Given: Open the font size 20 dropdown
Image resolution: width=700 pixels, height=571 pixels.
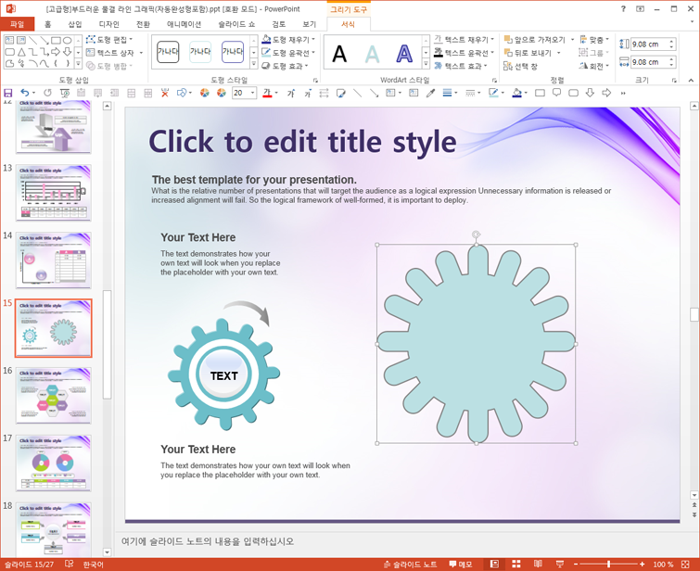Looking at the screenshot, I should click(x=253, y=93).
